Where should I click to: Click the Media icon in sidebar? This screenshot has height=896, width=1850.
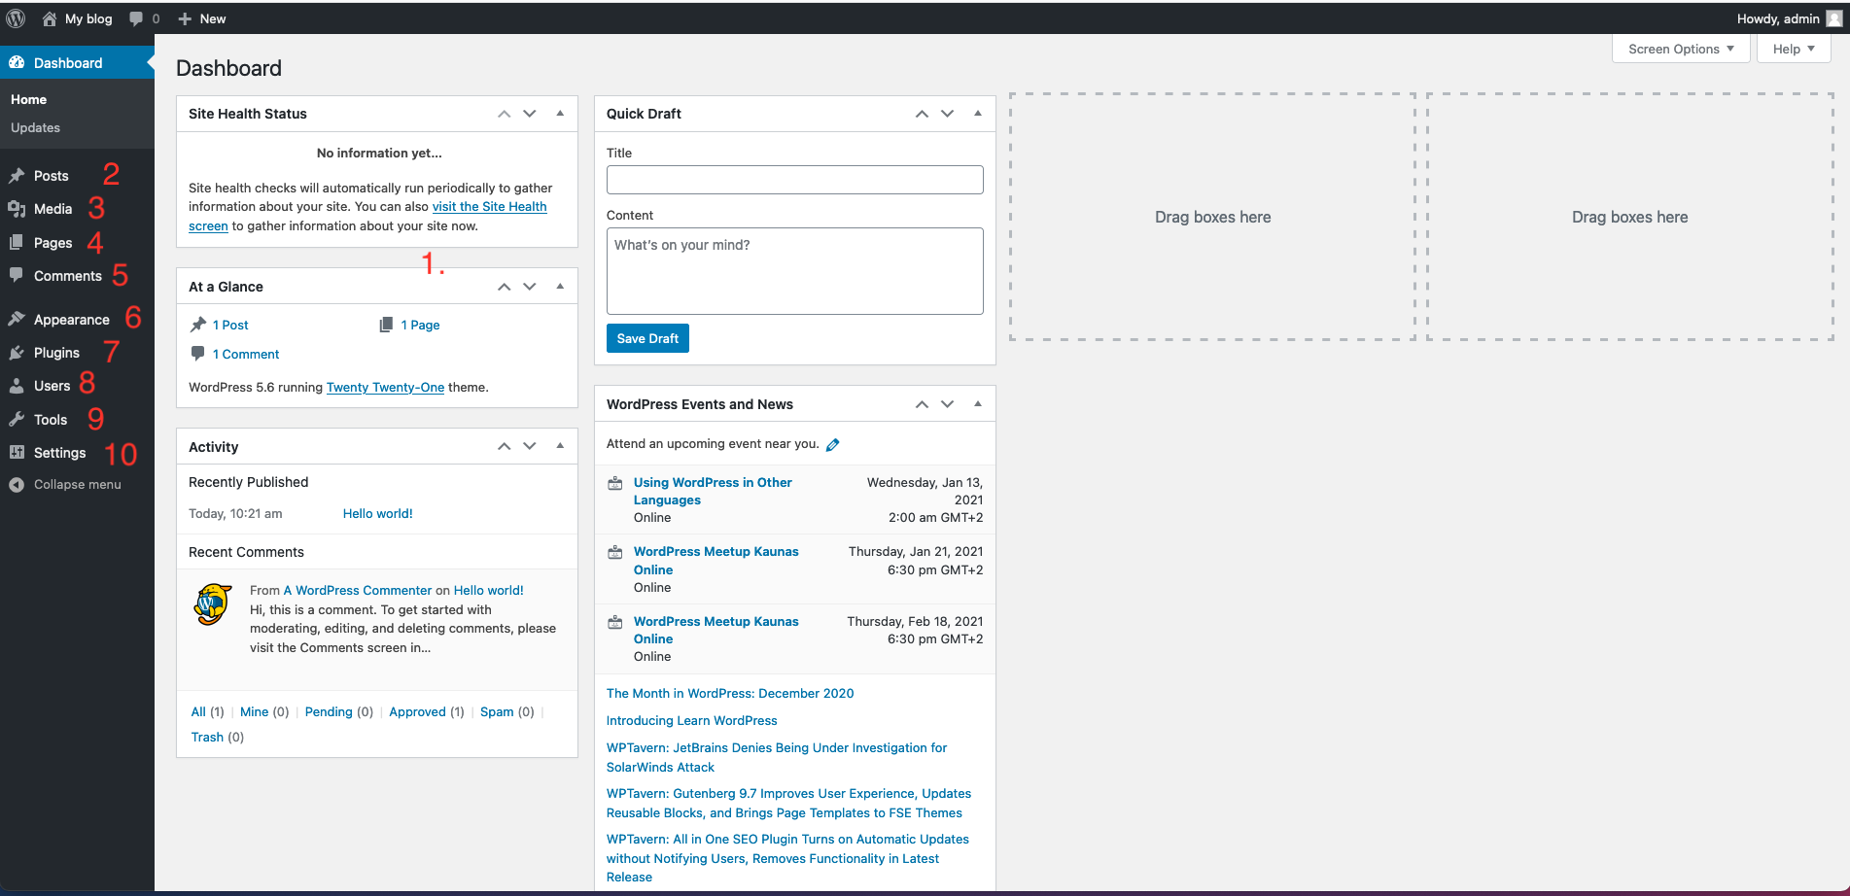pyautogui.click(x=17, y=209)
